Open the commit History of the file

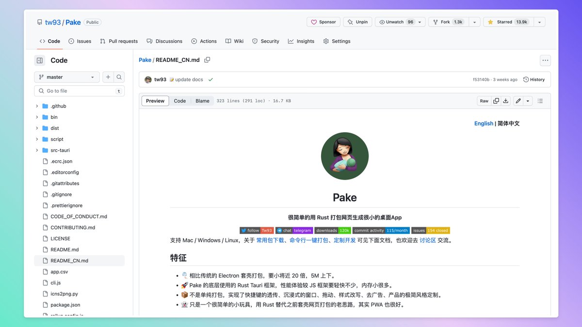(x=534, y=79)
